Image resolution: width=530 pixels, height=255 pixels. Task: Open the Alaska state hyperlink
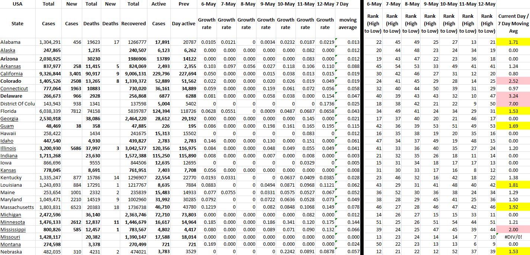[x=8, y=50]
